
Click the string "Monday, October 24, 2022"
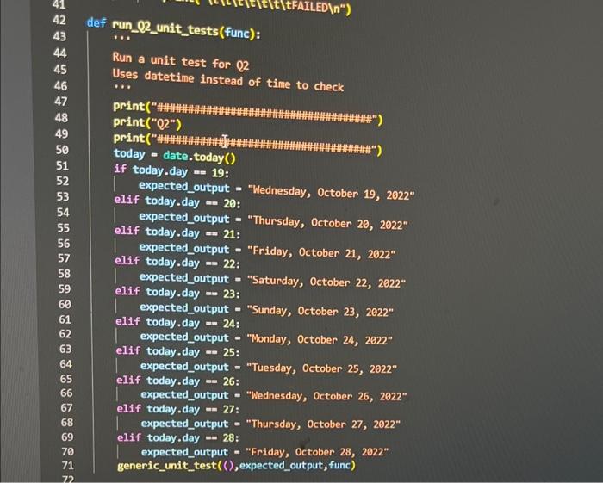click(320, 340)
